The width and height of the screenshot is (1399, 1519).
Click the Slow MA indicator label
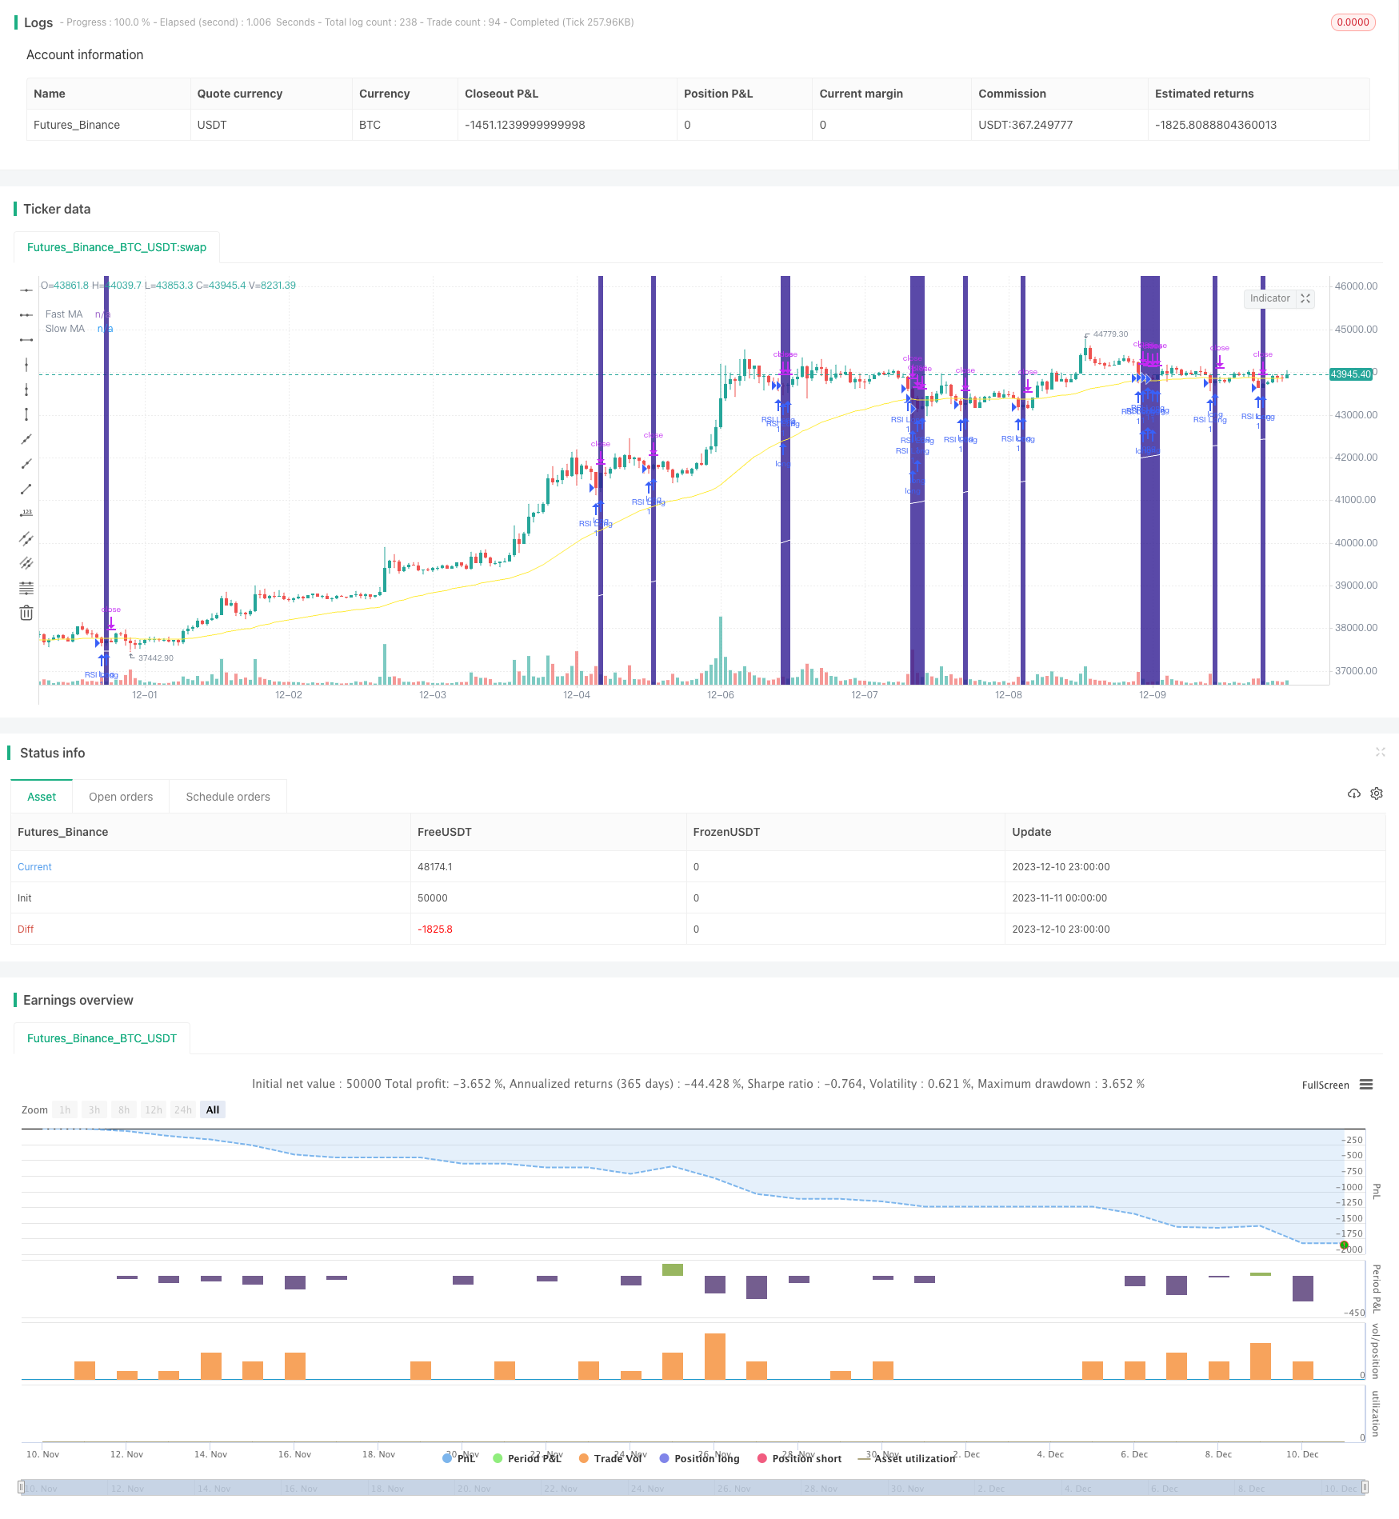point(65,329)
